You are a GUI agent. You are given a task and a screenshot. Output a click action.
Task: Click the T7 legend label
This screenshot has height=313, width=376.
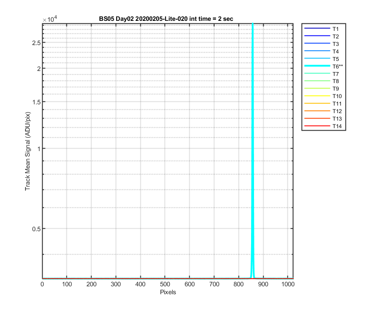(335, 74)
